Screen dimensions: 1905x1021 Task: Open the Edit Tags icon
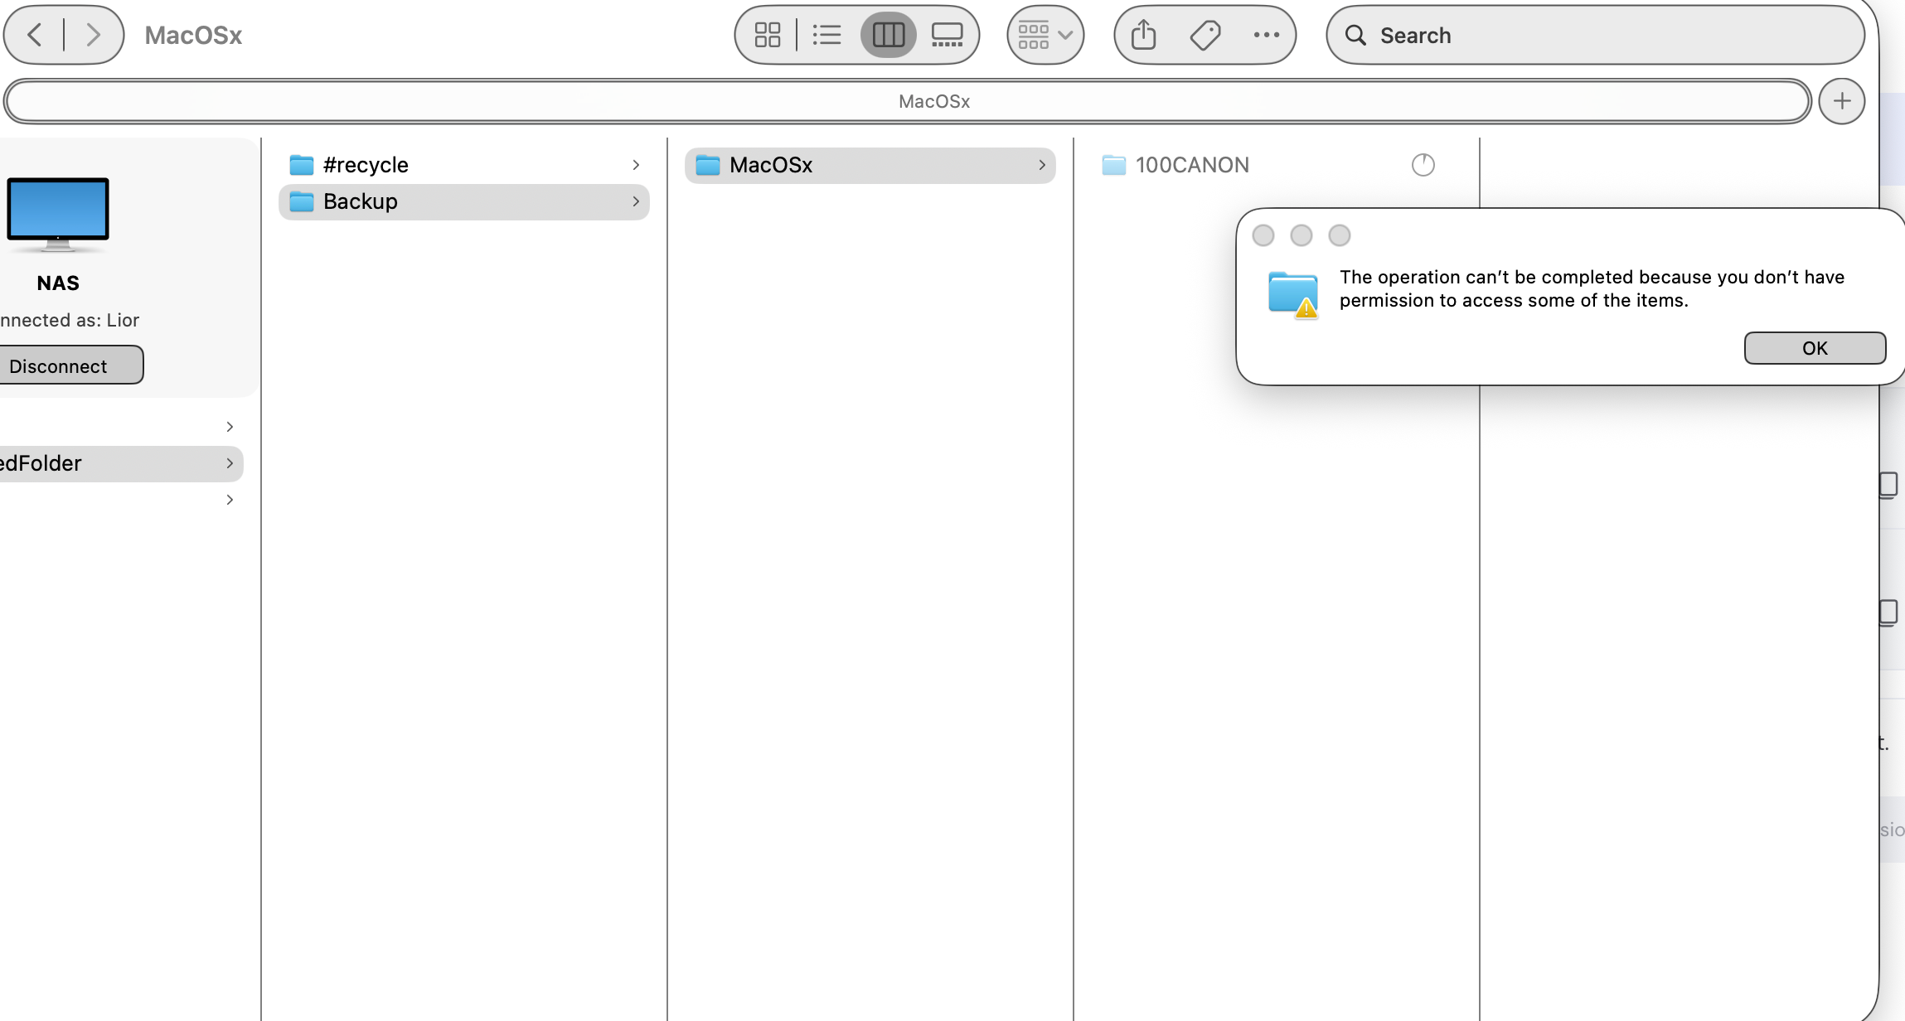[1205, 35]
